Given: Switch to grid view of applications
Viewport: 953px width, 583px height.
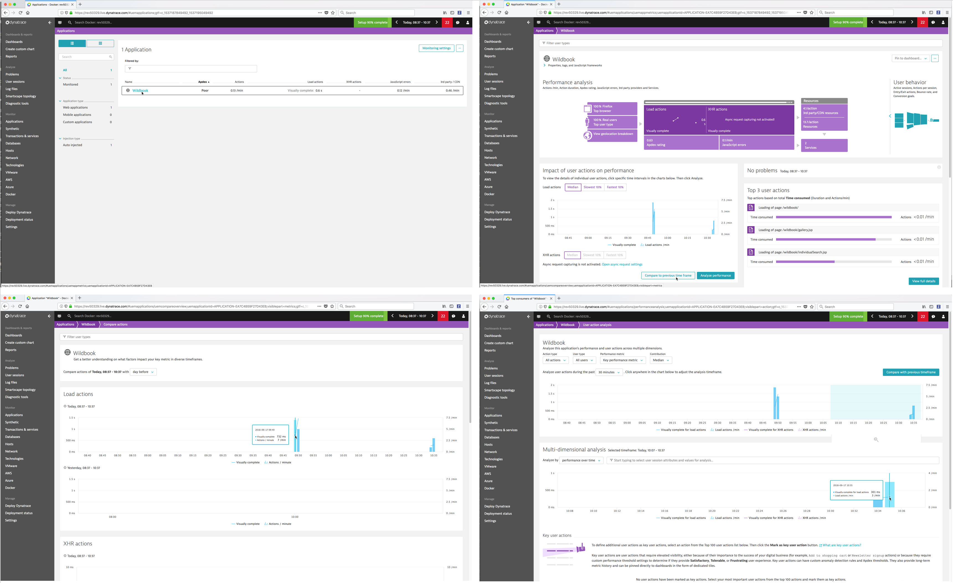Looking at the screenshot, I should [100, 43].
